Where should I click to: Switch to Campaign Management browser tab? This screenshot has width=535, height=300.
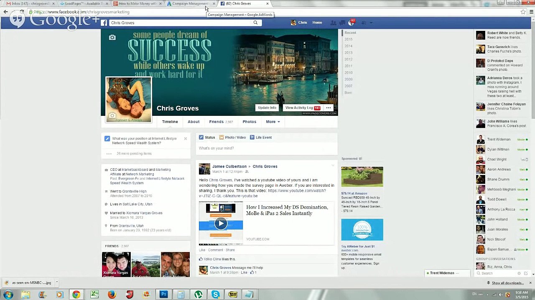(x=190, y=4)
